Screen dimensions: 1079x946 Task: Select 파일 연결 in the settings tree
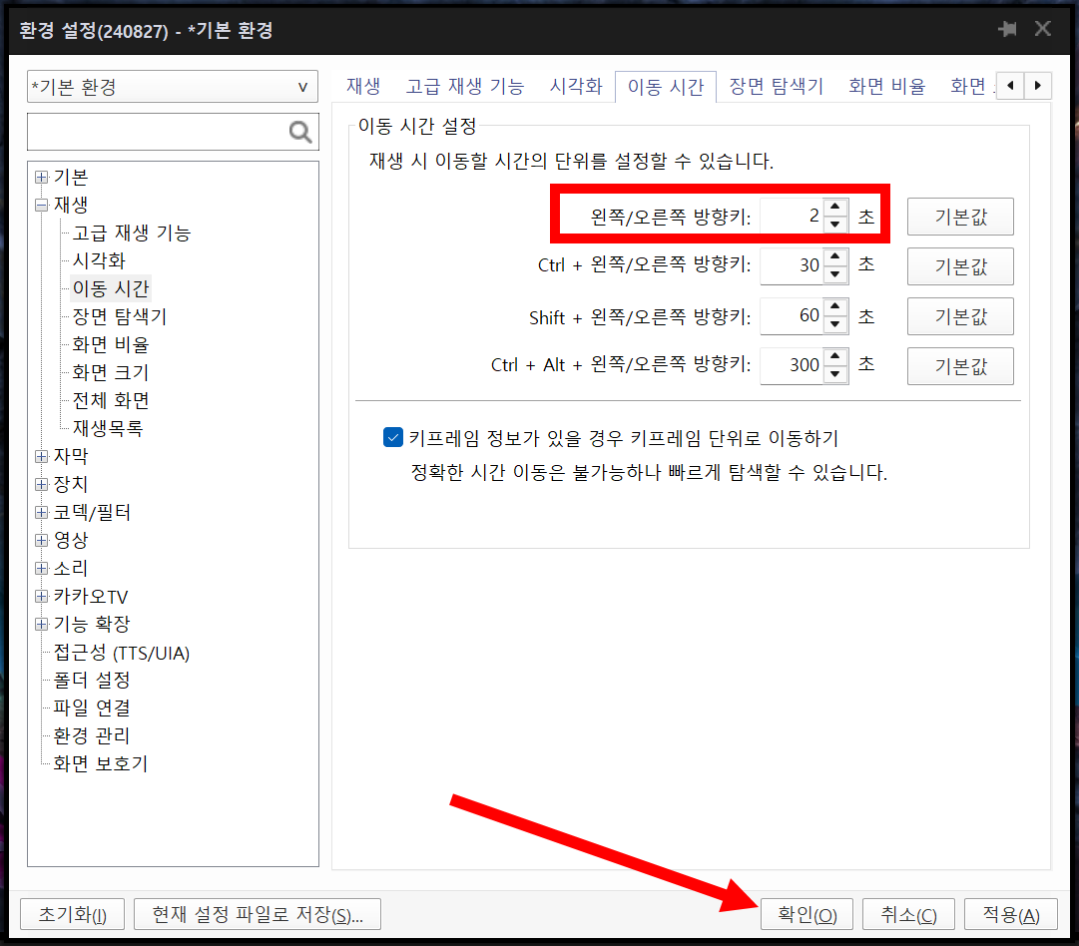(x=92, y=708)
